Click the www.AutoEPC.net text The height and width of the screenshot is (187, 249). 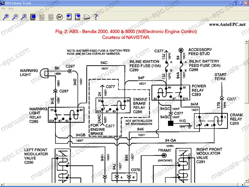(x=227, y=25)
